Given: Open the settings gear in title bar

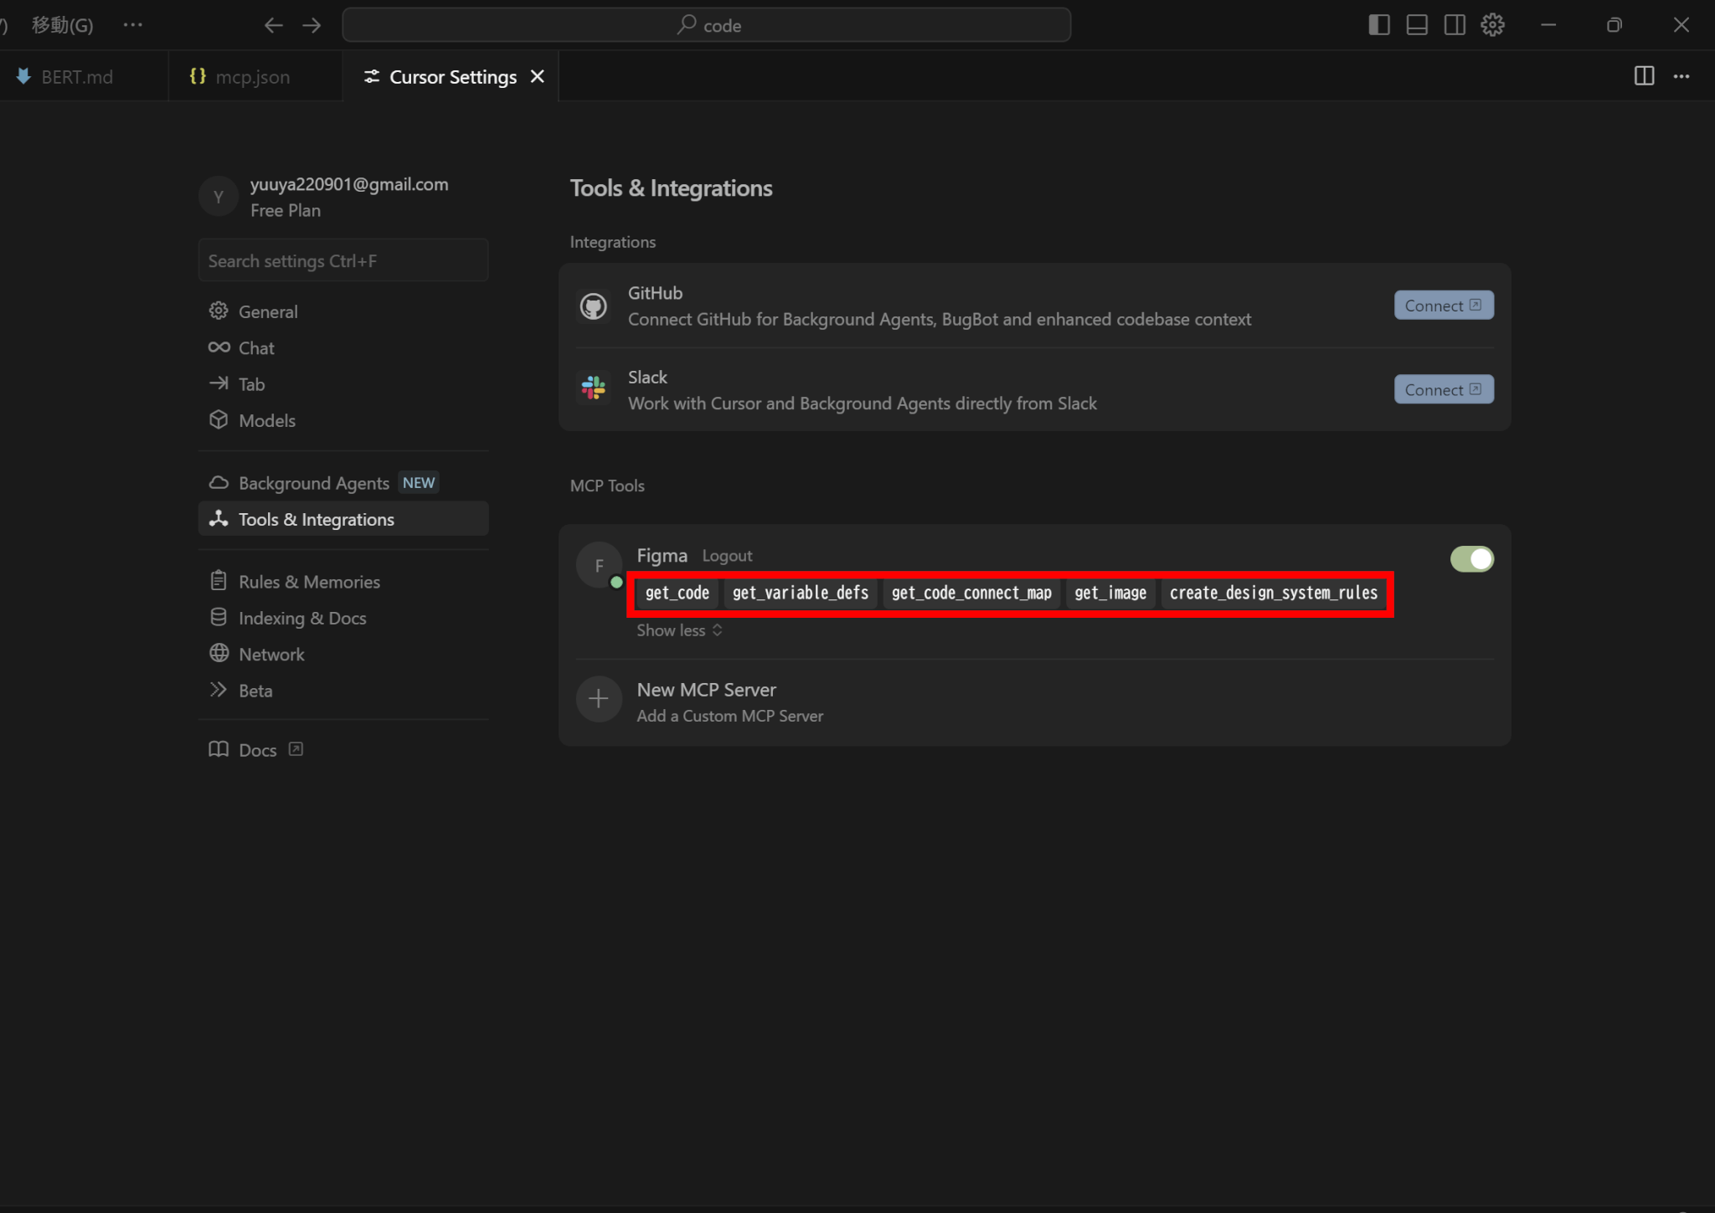Looking at the screenshot, I should coord(1492,25).
